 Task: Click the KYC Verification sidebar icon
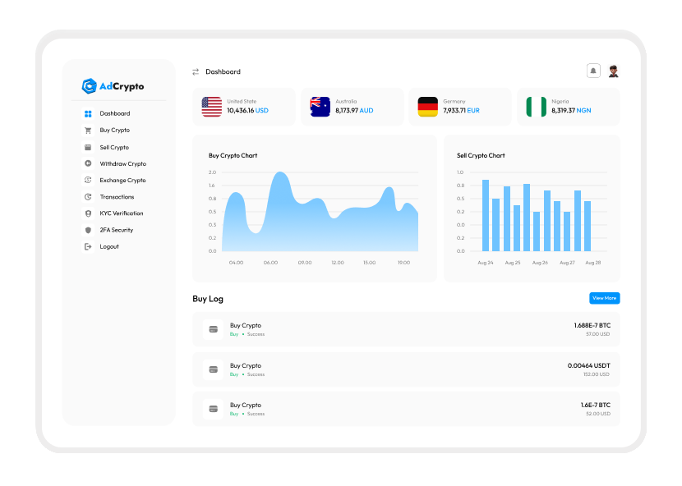click(x=88, y=213)
